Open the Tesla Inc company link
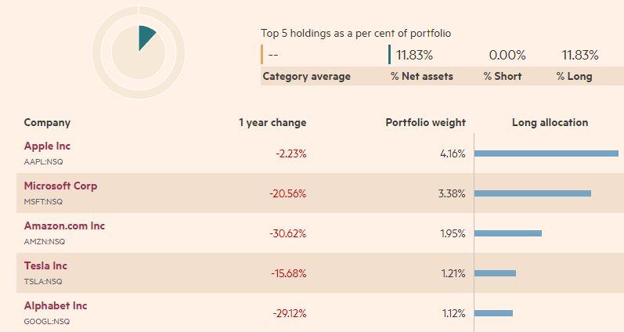The height and width of the screenshot is (332, 624). pos(45,265)
